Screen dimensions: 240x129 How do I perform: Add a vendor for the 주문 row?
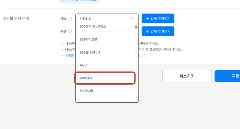(x=158, y=31)
